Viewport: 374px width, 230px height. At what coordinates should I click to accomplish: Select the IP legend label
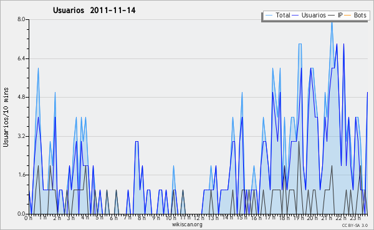click(340, 15)
